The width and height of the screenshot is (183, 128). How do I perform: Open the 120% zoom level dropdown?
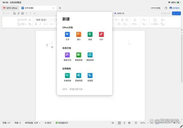coord(144,123)
